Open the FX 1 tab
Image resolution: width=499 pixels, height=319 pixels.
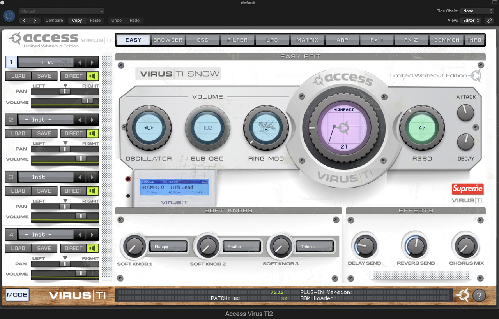(x=377, y=40)
